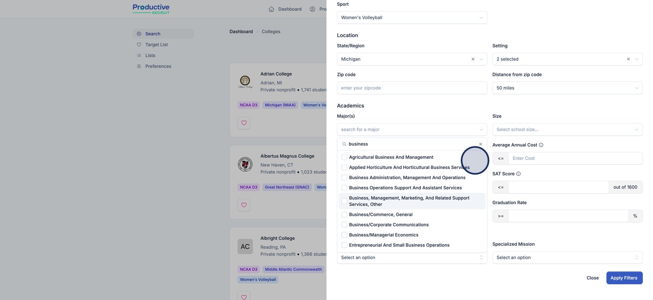Click the Close button in filter panel
The image size is (653, 300).
593,278
